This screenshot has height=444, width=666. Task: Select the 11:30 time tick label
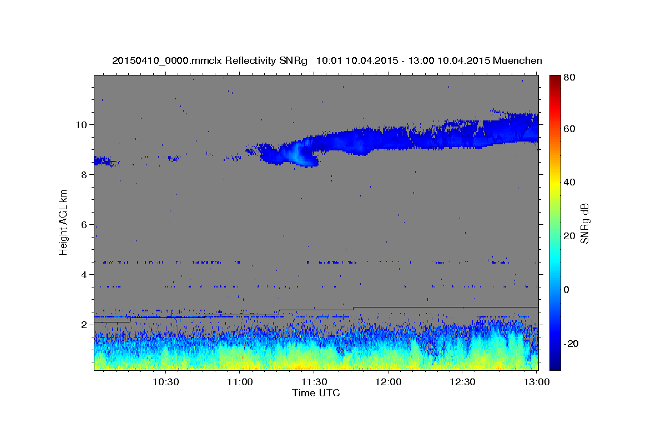coord(314,382)
